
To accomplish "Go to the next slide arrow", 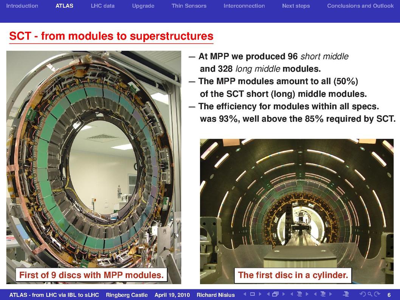I will click(x=260, y=294).
